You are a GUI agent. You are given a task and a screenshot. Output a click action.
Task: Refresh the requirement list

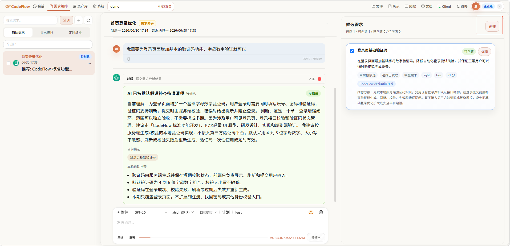88,20
